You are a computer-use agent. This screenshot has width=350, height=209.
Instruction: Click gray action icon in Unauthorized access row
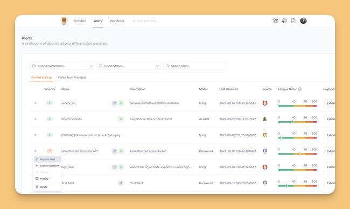coord(115,151)
